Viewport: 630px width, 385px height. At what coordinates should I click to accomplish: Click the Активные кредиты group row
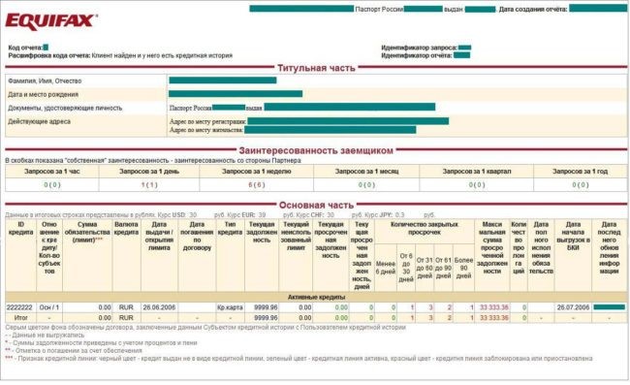coord(316,297)
